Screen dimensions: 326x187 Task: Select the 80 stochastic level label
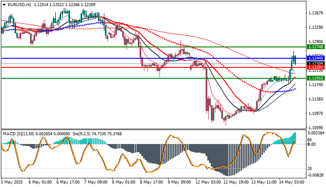309,140
